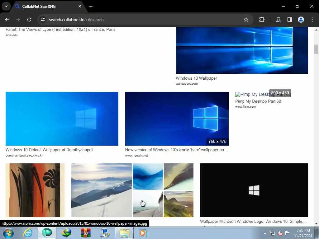This screenshot has width=319, height=239.
Task: Go back to the previous page
Action: [x=7, y=20]
